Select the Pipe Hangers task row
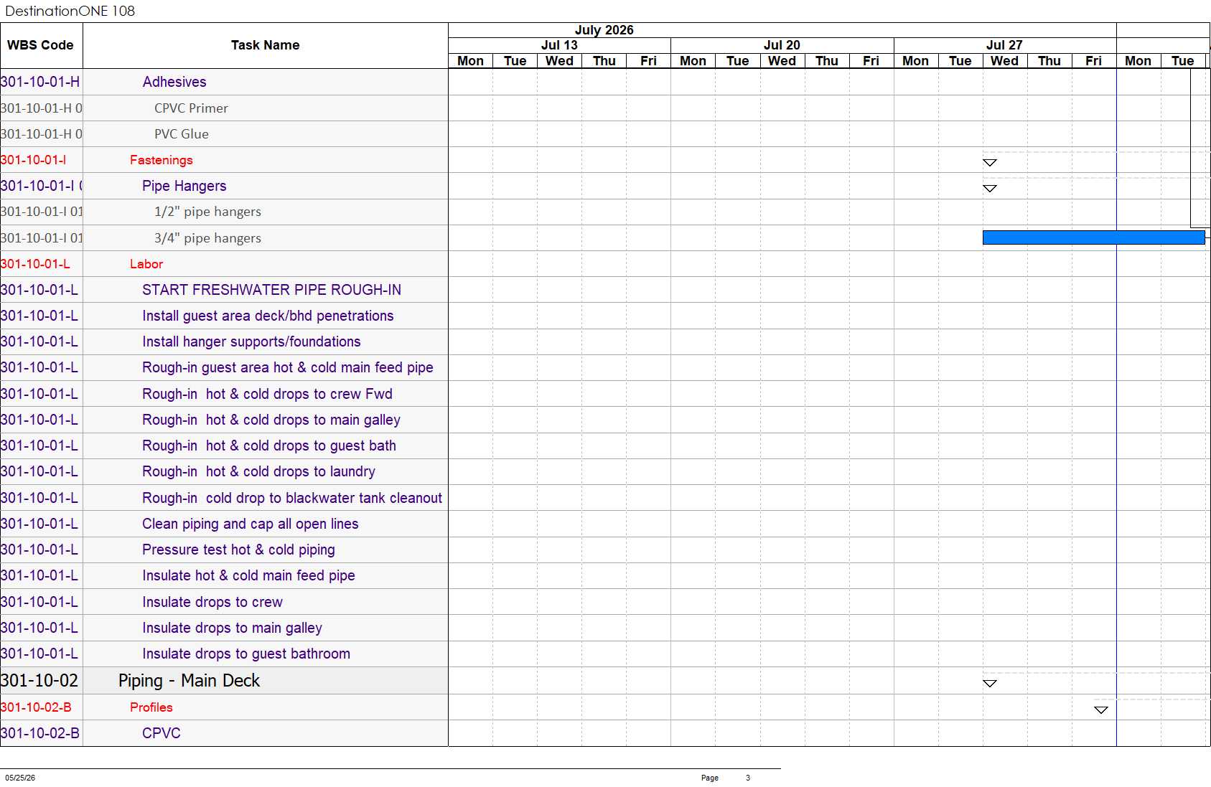The height and width of the screenshot is (787, 1211). pos(224,186)
